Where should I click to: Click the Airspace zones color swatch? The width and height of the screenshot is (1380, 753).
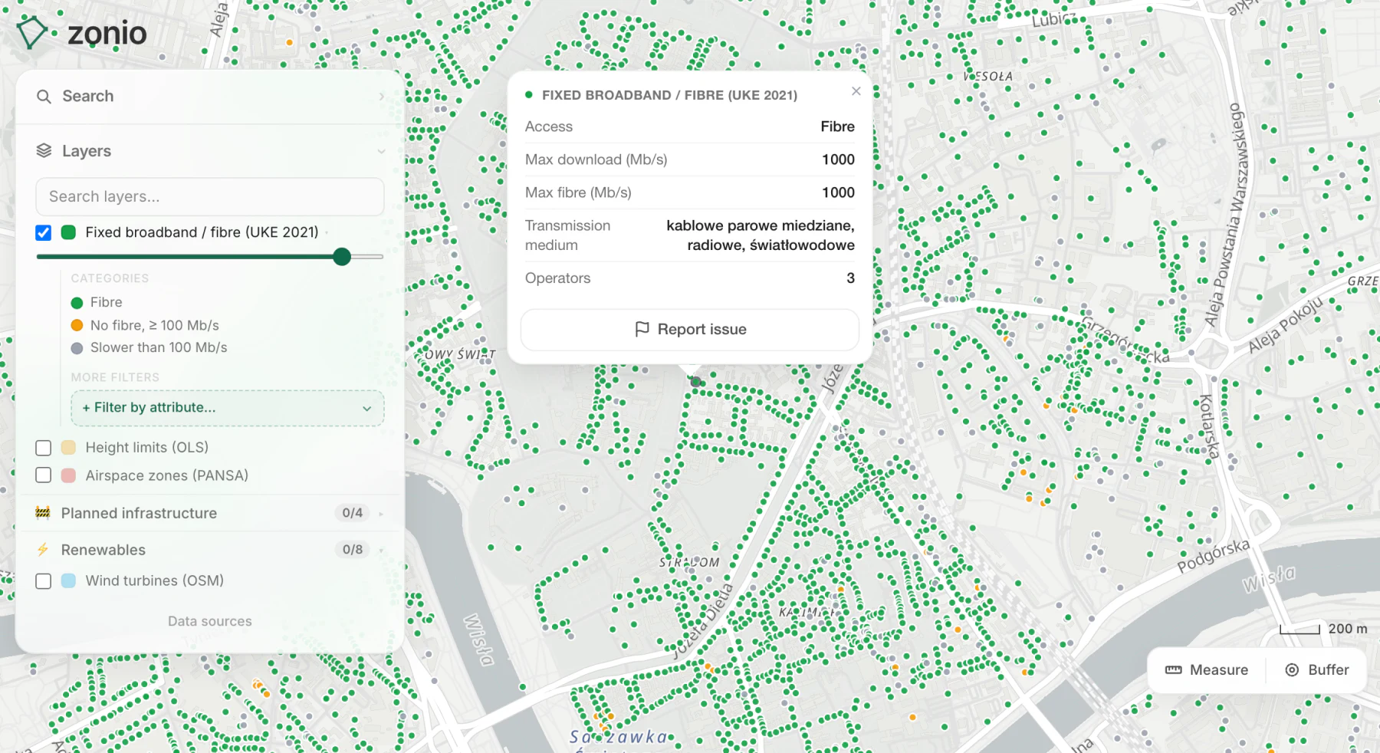click(68, 475)
